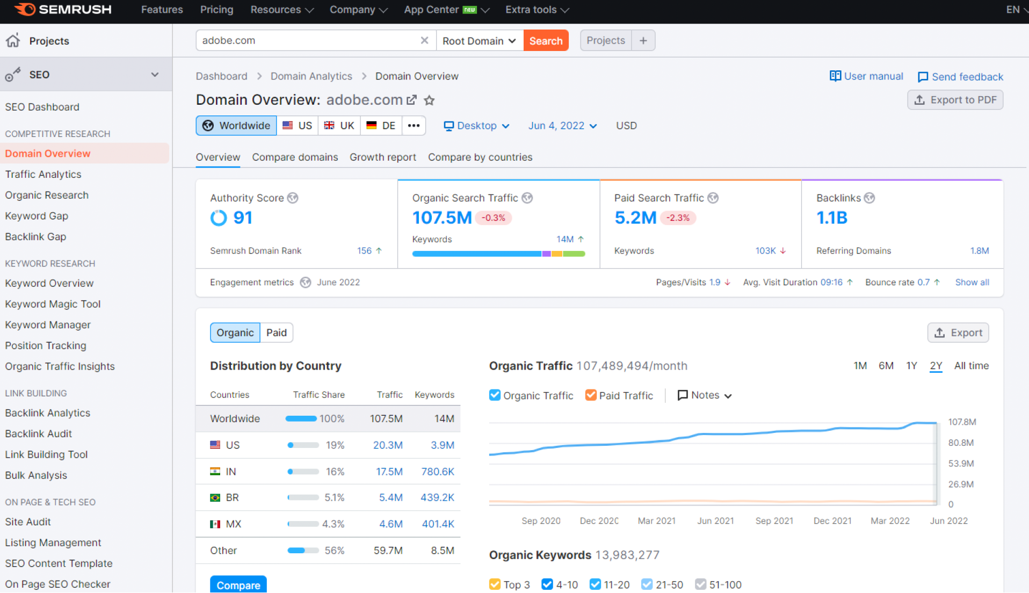Click the Organic Search Traffic globe icon
Viewport: 1029px width, 593px height.
point(527,198)
